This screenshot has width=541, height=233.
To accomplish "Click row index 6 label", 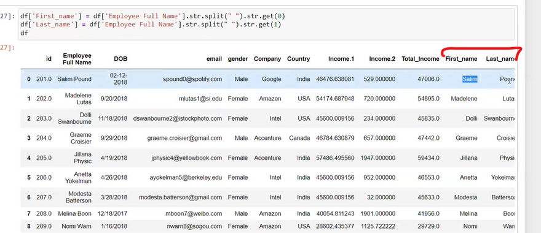I will (29, 197).
